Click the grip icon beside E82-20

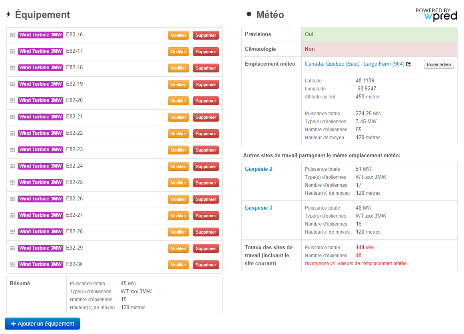[x=12, y=100]
